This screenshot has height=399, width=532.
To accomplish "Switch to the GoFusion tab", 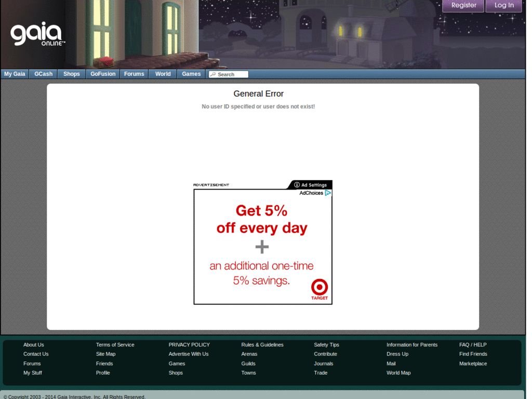I will click(x=102, y=74).
